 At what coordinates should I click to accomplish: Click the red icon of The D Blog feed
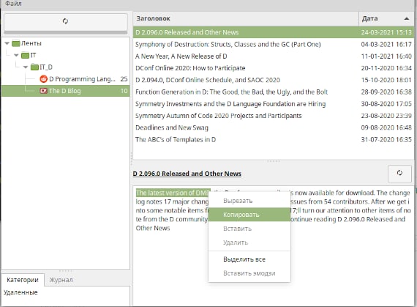[43, 91]
